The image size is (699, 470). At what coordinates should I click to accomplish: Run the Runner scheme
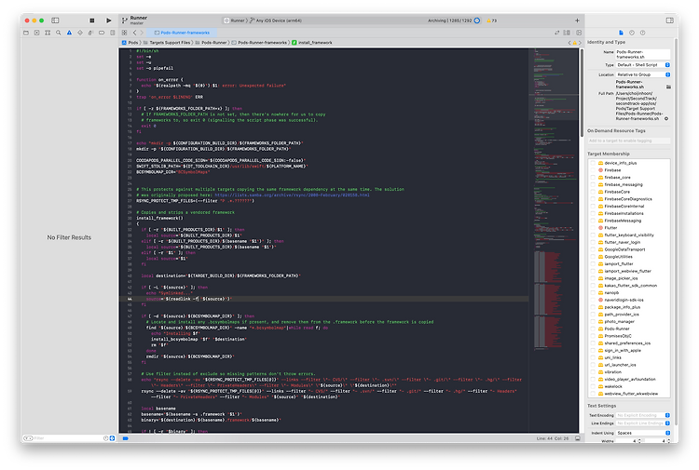point(108,20)
